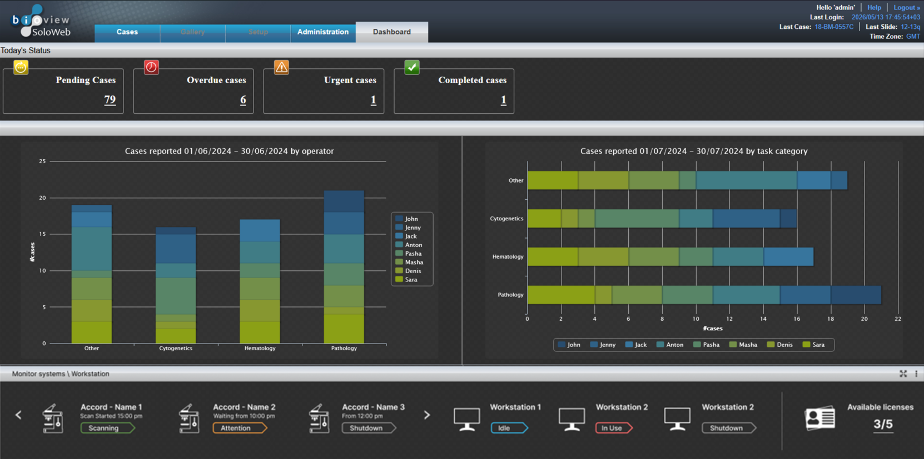The image size is (924, 459).
Task: Click the Pathology column in operator chart
Action: pyautogui.click(x=344, y=267)
